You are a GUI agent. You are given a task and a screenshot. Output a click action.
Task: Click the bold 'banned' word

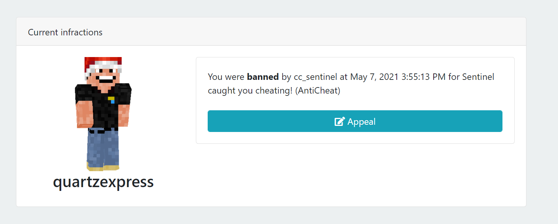click(263, 77)
